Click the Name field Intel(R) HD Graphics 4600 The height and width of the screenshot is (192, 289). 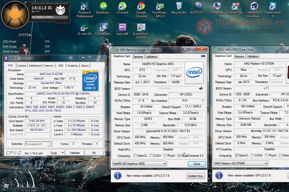(x=158, y=64)
